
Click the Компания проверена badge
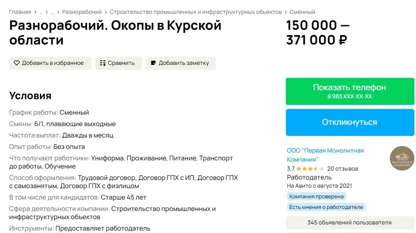pyautogui.click(x=316, y=196)
